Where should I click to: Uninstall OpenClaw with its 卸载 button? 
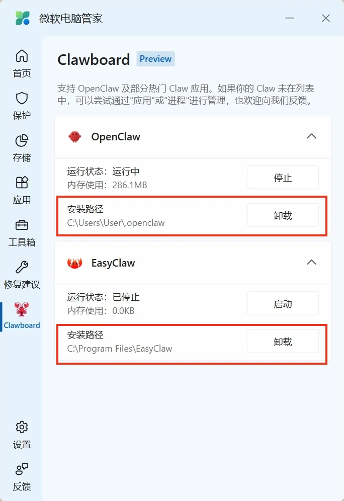[x=283, y=215]
